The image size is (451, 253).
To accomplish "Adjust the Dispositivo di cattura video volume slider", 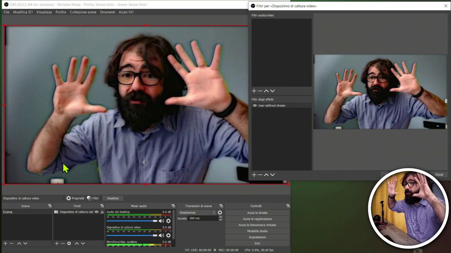I will click(x=132, y=235).
